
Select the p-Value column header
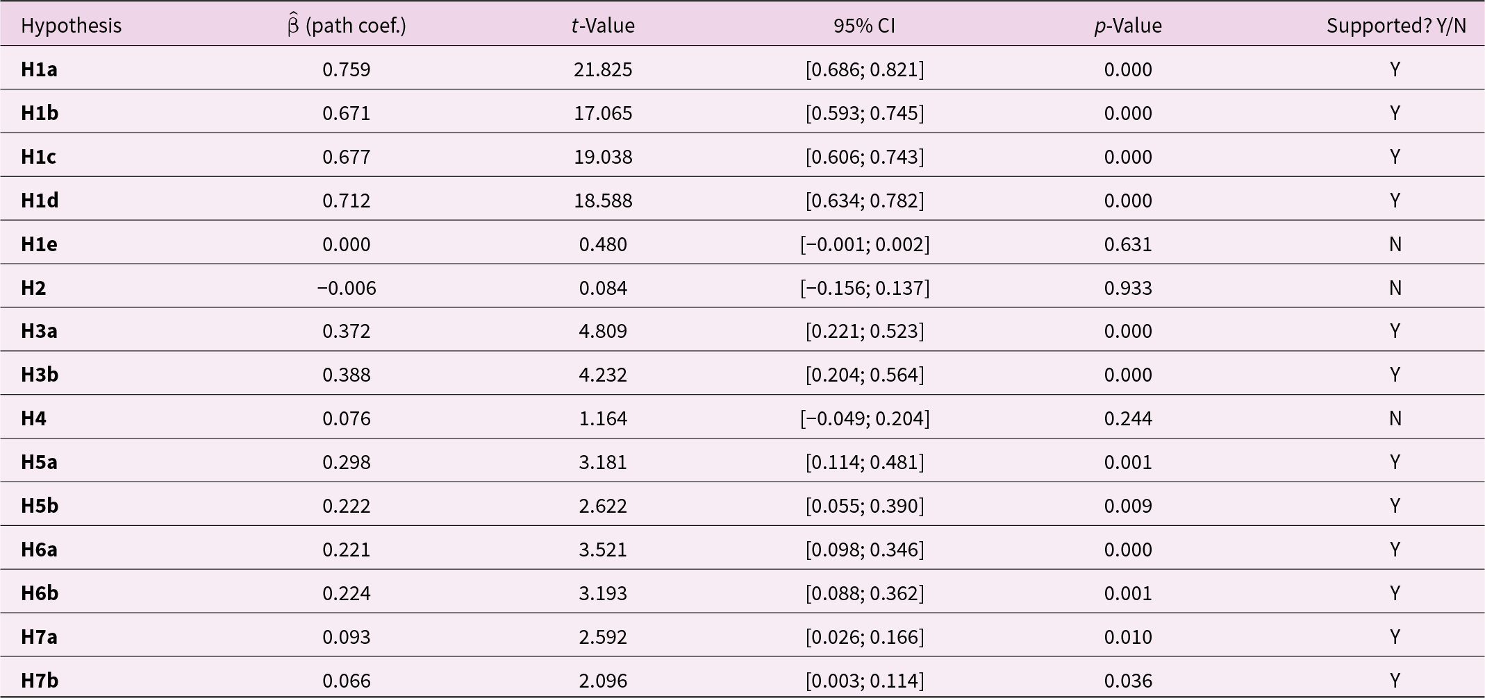coord(1128,26)
